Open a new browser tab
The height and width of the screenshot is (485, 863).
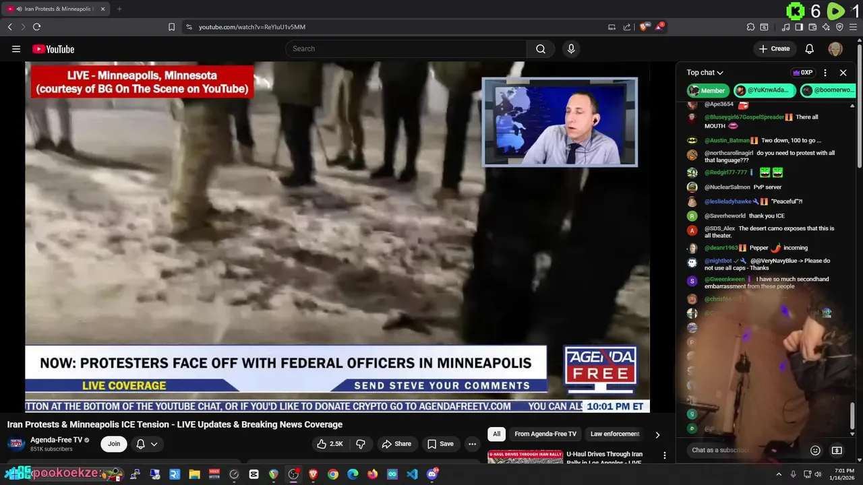click(x=119, y=9)
